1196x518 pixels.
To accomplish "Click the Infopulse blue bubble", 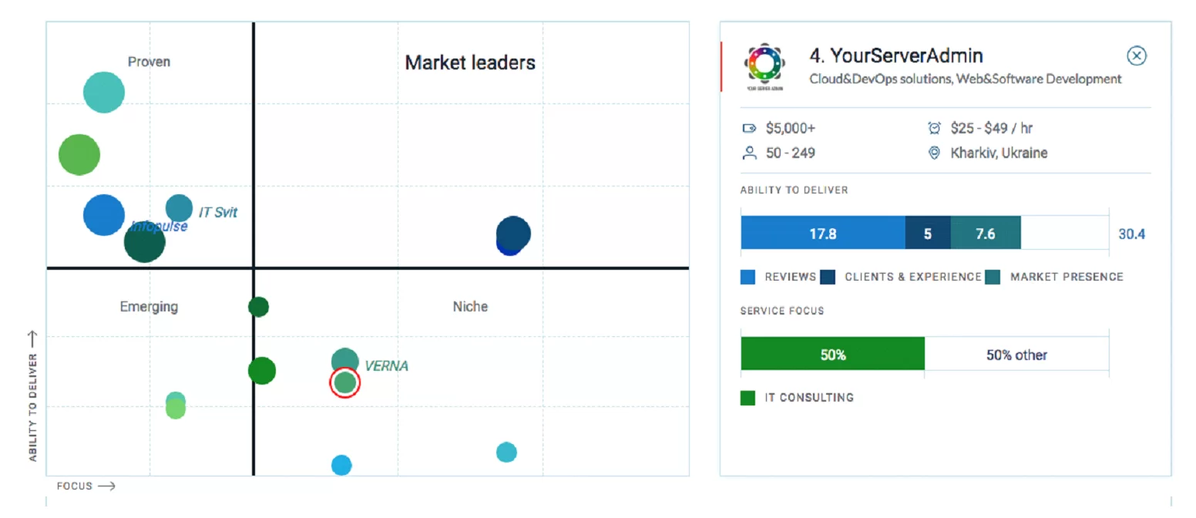I will [104, 215].
